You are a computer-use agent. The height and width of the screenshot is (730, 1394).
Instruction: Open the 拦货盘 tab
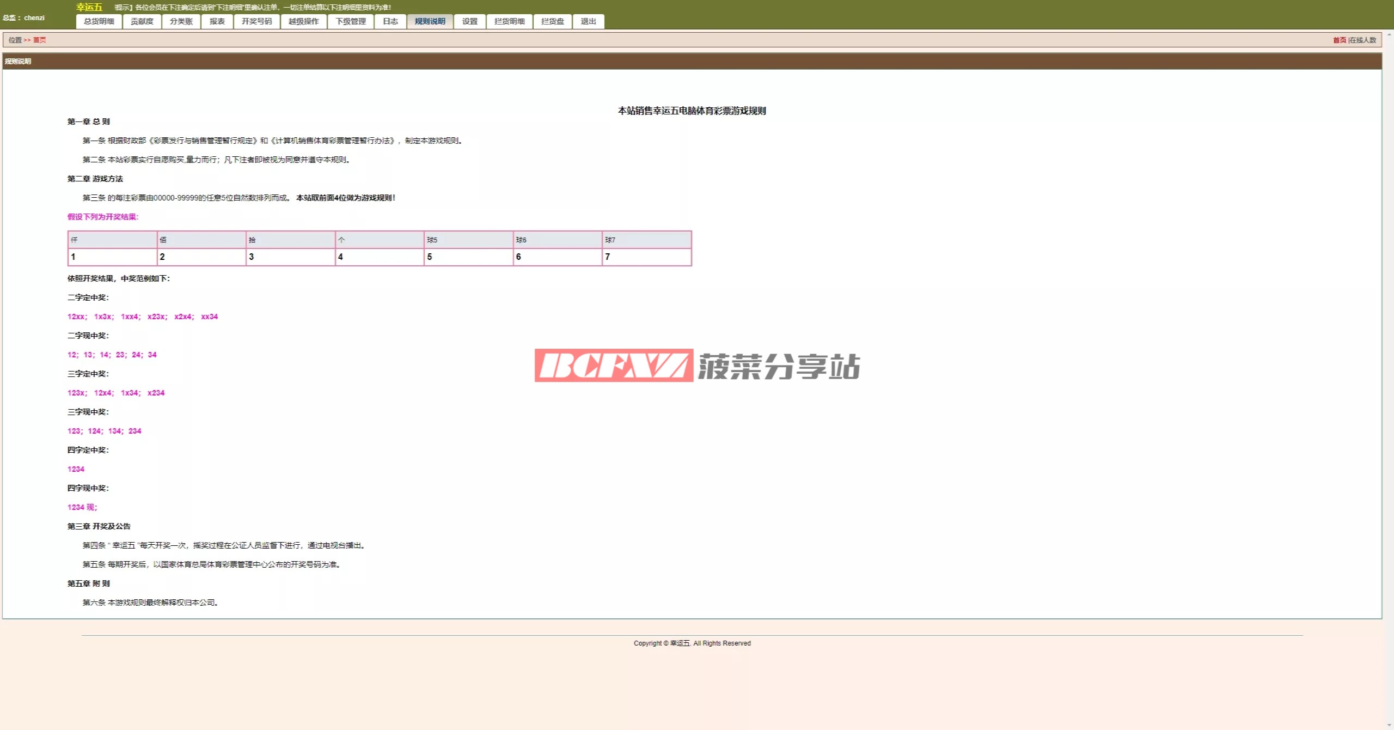pos(553,21)
